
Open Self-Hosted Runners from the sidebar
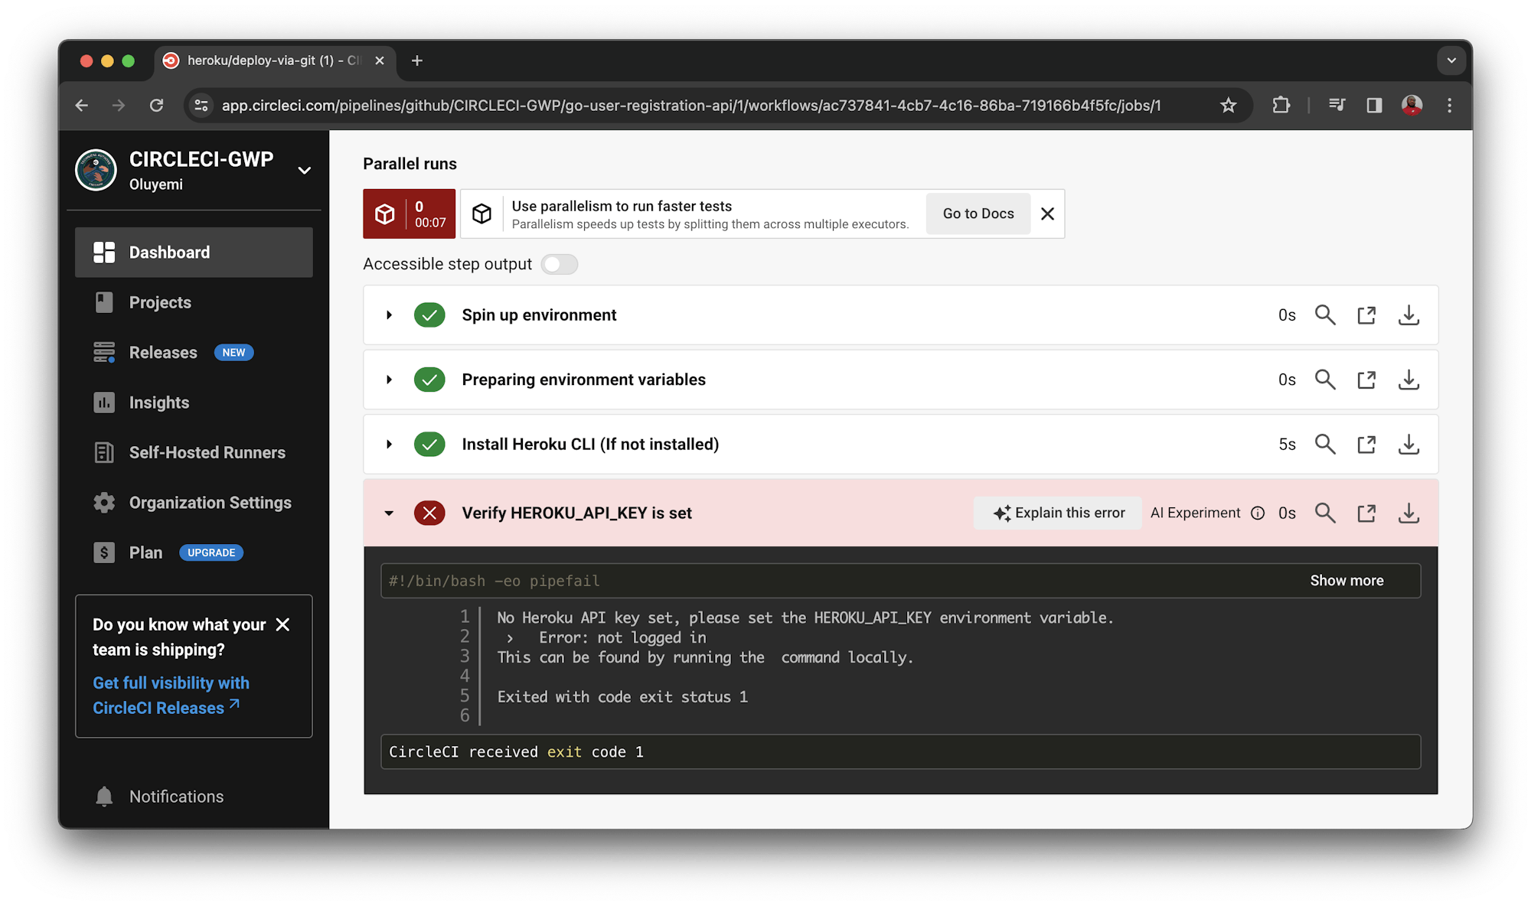pos(207,452)
